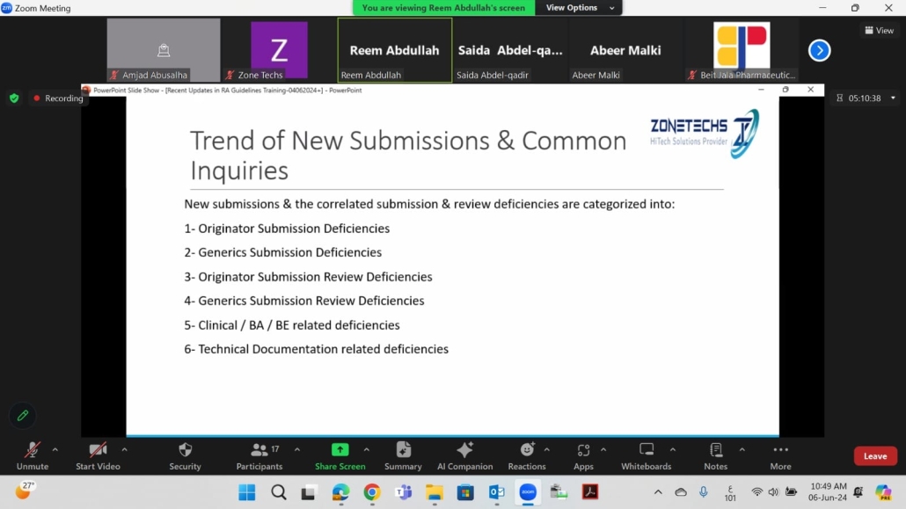Start Video camera toggle
906x509 pixels.
point(98,451)
